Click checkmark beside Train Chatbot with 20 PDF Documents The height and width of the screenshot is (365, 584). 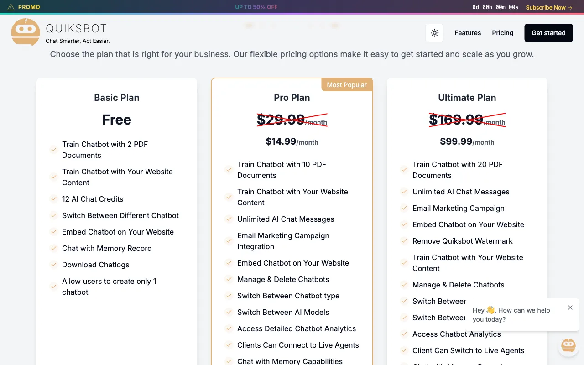click(404, 170)
